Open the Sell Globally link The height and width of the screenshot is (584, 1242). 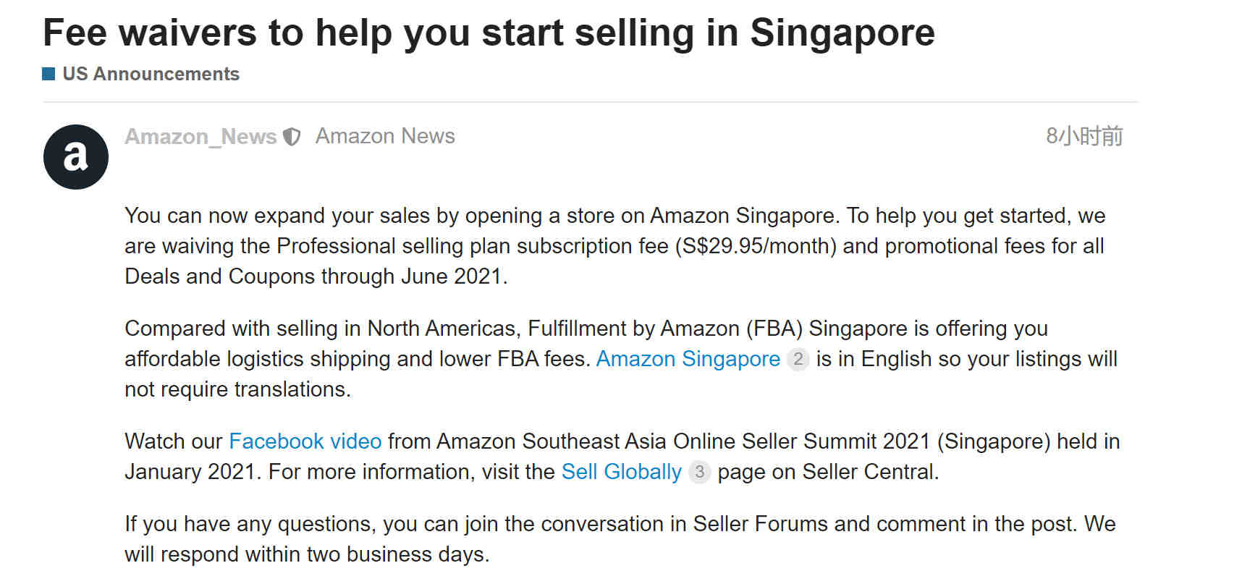[x=622, y=472]
